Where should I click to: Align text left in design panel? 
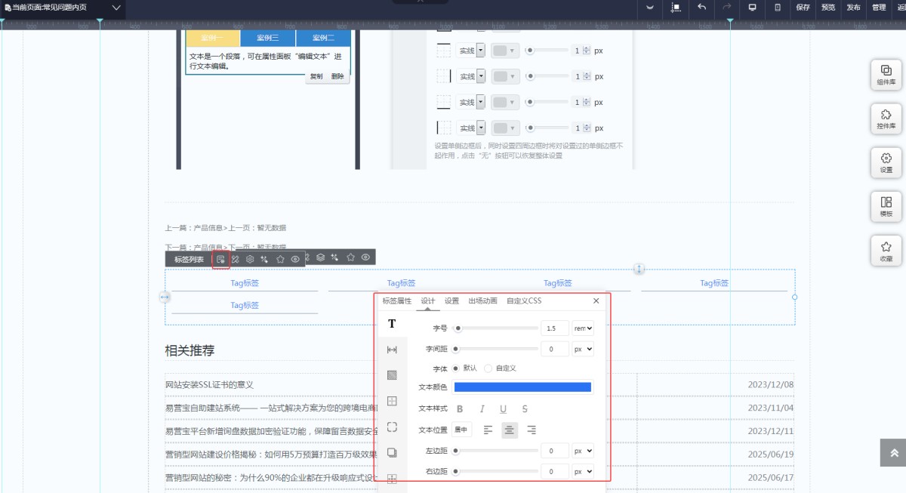tap(488, 430)
